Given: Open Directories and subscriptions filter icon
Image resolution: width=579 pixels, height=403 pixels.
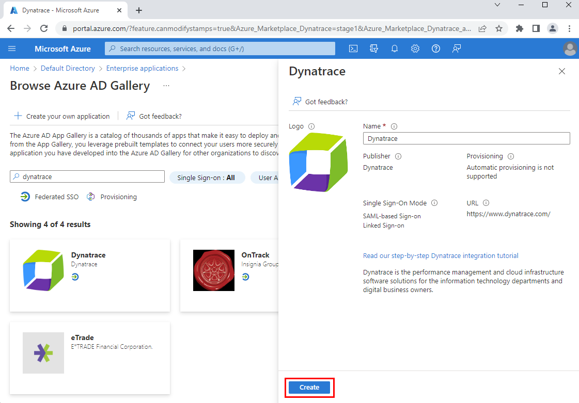Looking at the screenshot, I should 374,49.
